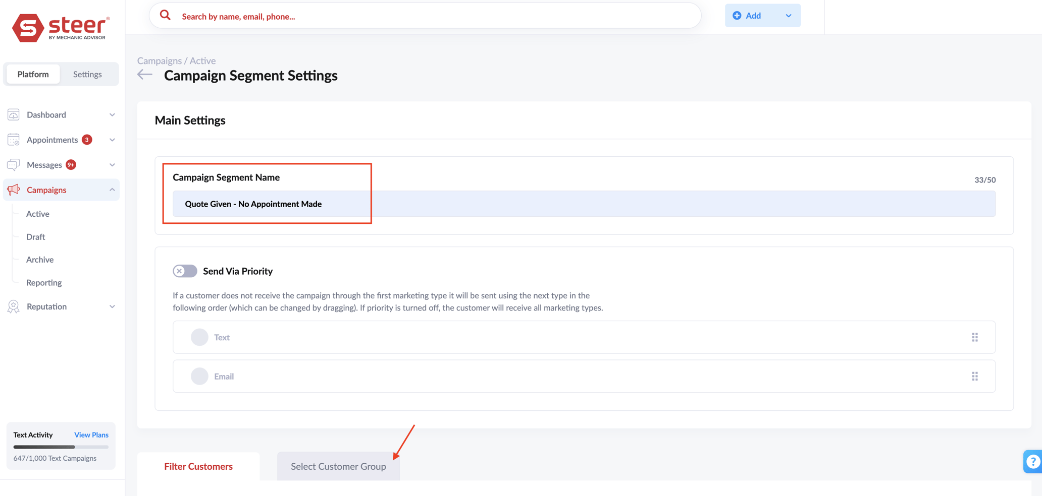Click the Steer logo
The image size is (1042, 496).
61,27
